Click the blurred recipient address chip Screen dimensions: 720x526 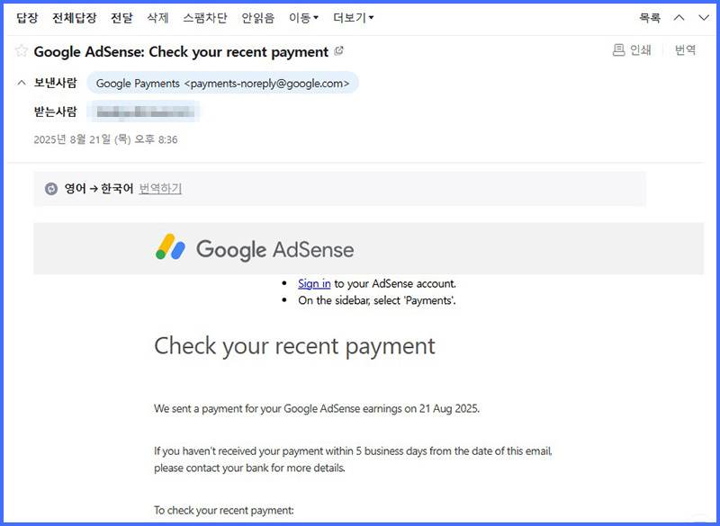coord(144,111)
